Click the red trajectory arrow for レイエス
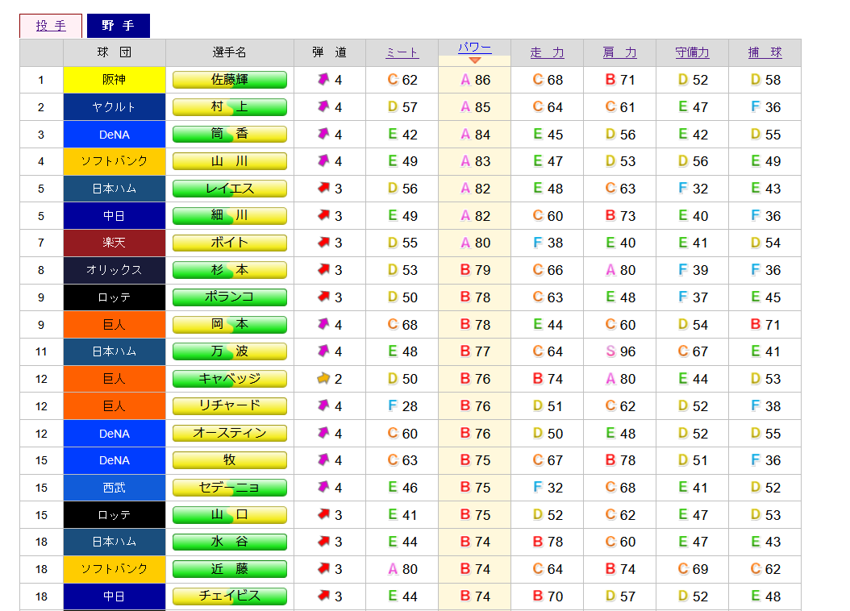 [x=323, y=189]
